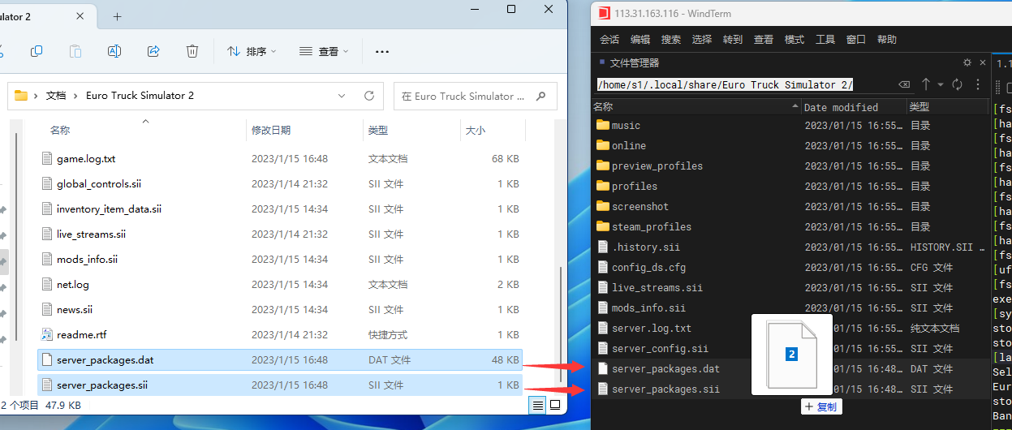Select mods_info.sii in Explorer window
Viewport: 1012px width, 430px height.
pyautogui.click(x=281, y=260)
